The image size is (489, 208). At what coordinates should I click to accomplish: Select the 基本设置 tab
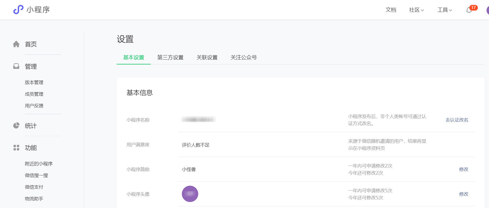pos(134,57)
